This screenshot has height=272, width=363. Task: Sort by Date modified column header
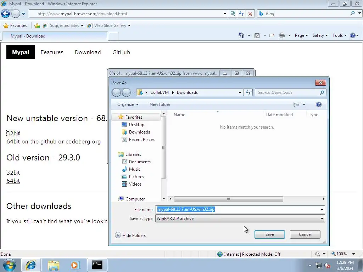(x=279, y=115)
